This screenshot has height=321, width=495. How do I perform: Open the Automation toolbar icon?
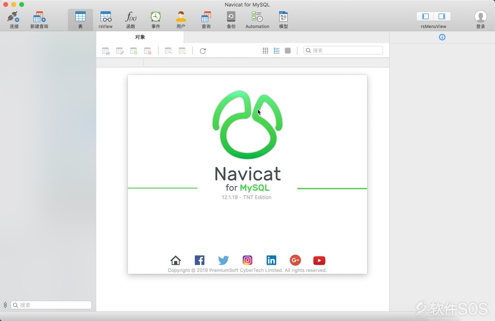pyautogui.click(x=257, y=17)
